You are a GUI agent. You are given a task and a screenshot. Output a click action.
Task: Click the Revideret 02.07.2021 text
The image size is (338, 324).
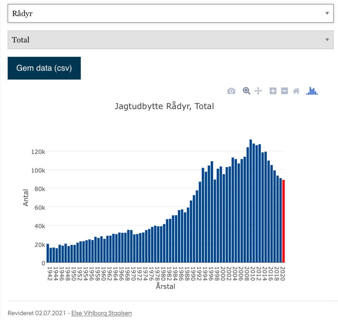(37, 313)
